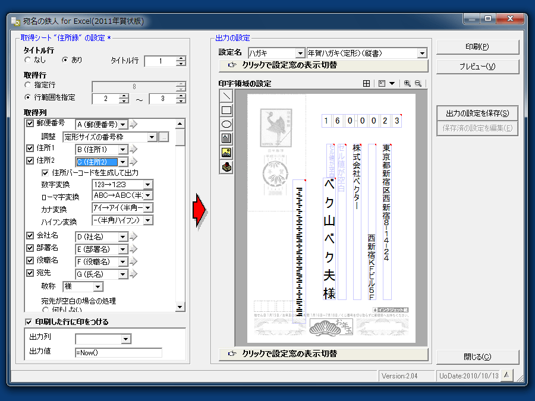535x401 pixels.
Task: Increase the タイトル行 number stepper
Action: 181,58
